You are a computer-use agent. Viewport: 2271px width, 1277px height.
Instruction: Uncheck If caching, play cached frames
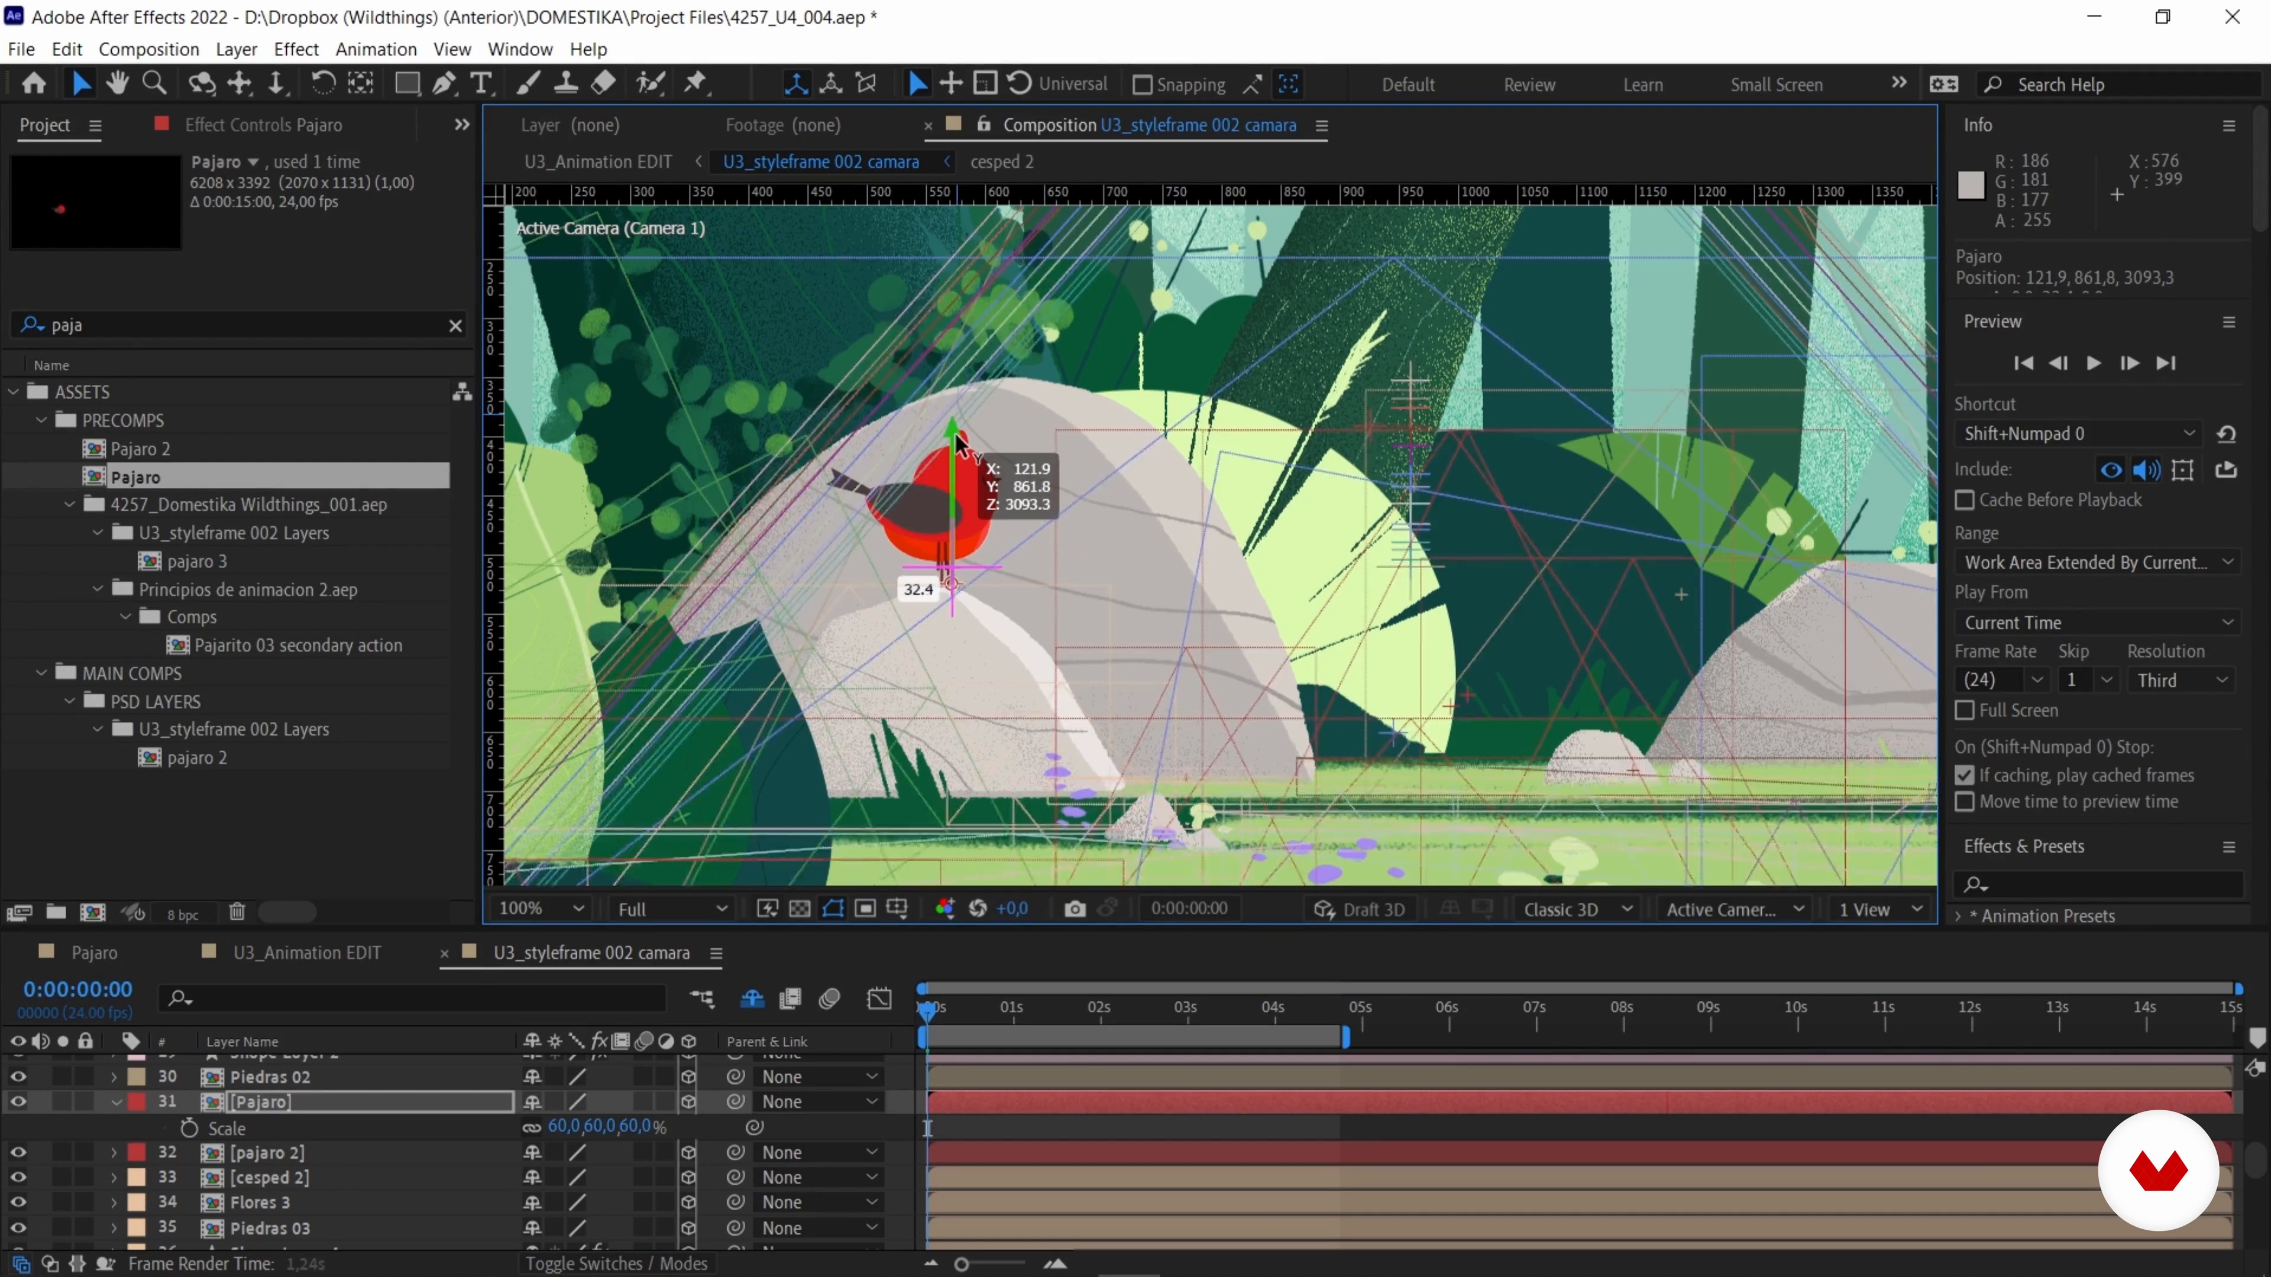[1964, 776]
